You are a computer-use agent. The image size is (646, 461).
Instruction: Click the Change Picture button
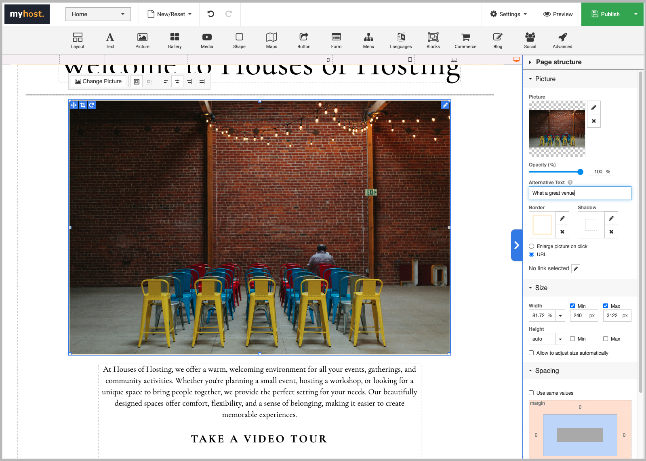[x=99, y=81]
